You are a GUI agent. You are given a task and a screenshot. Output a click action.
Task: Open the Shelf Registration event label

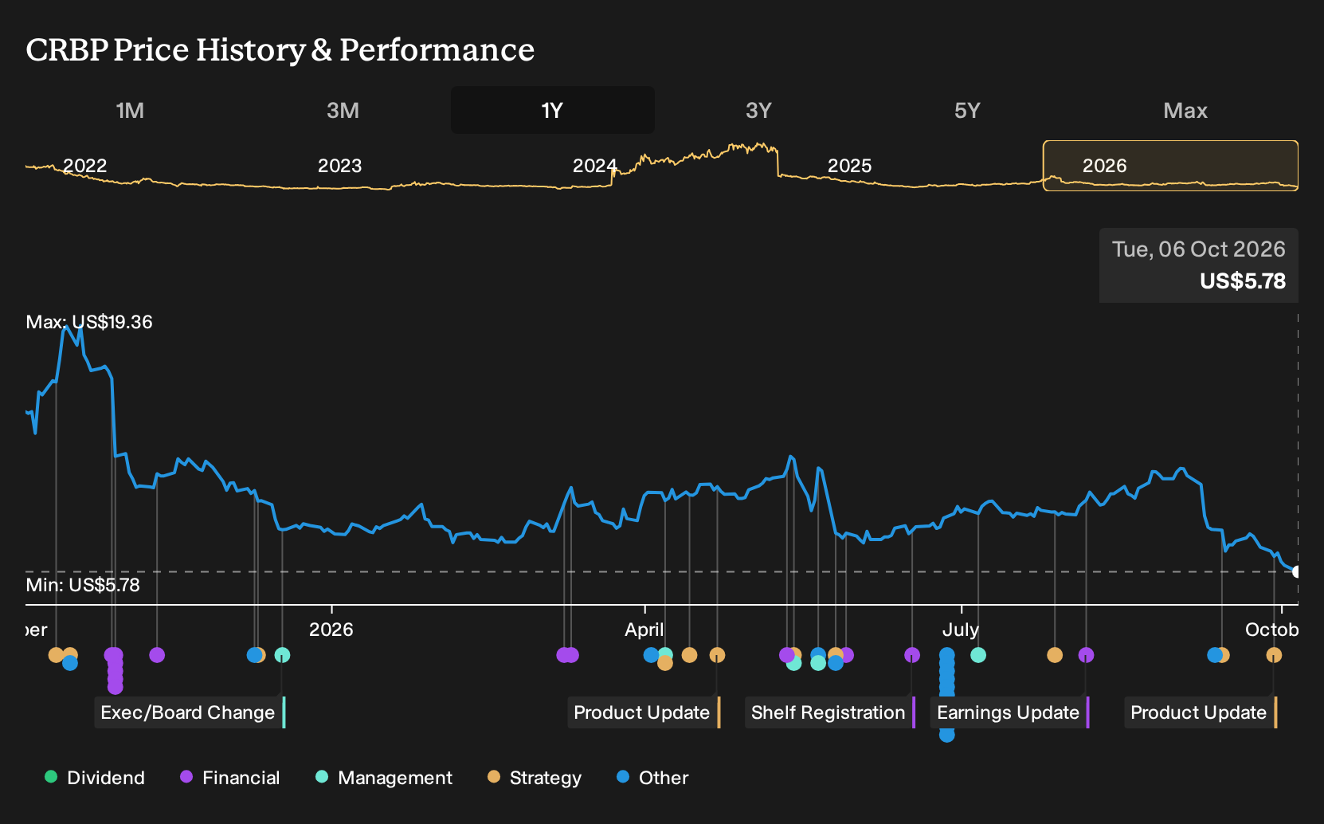coord(830,712)
